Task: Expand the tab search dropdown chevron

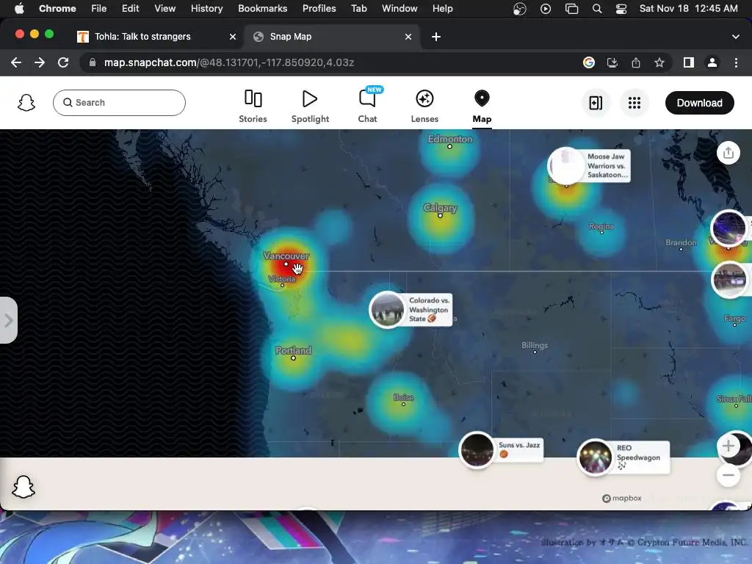Action: [x=735, y=37]
